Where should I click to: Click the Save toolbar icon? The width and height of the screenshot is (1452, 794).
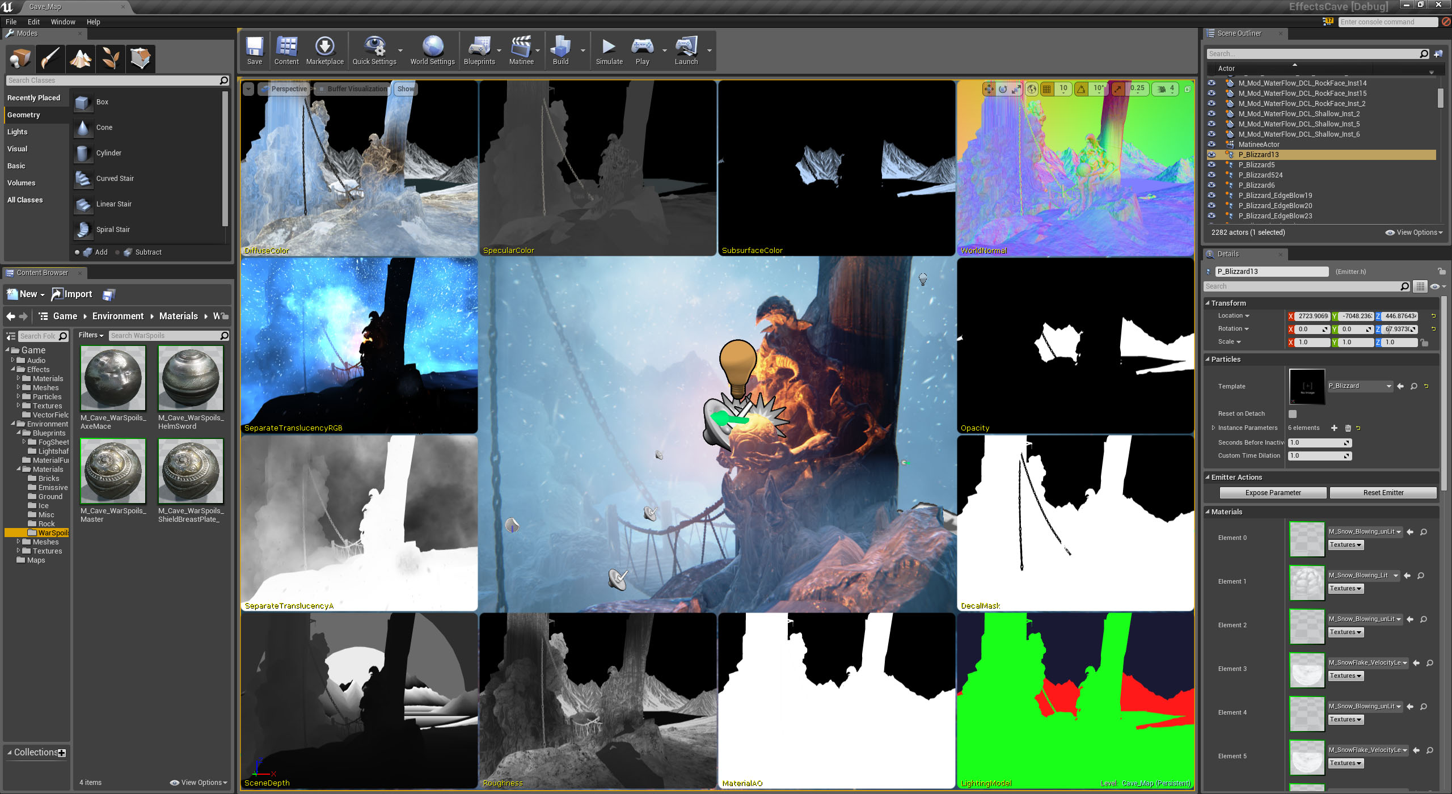tap(254, 50)
